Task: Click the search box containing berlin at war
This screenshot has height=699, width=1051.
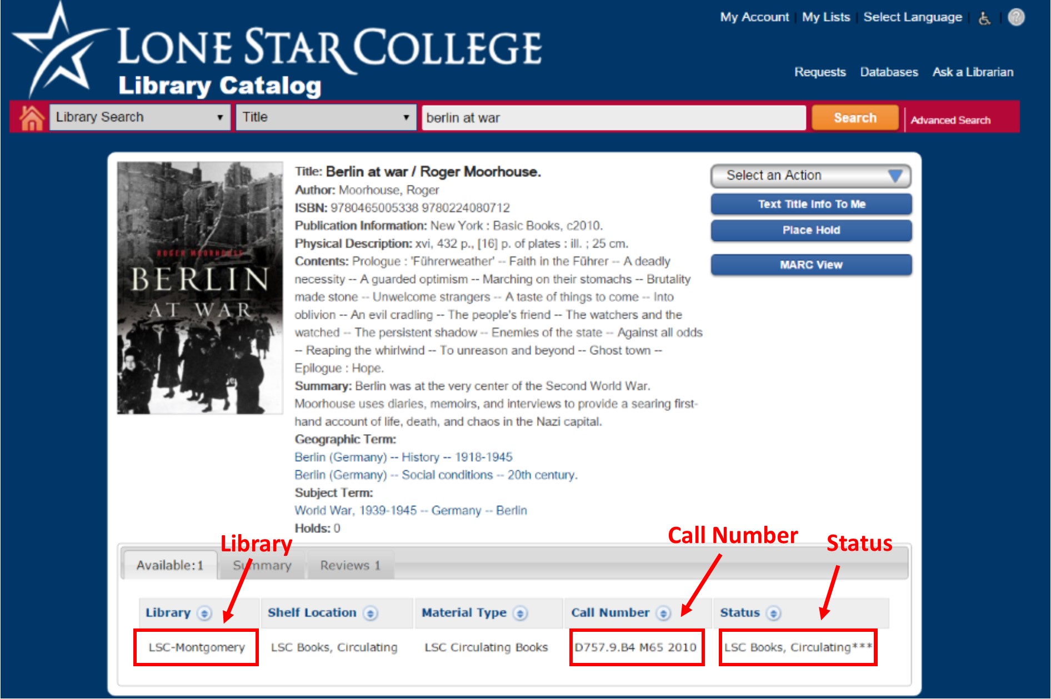Action: 613,118
